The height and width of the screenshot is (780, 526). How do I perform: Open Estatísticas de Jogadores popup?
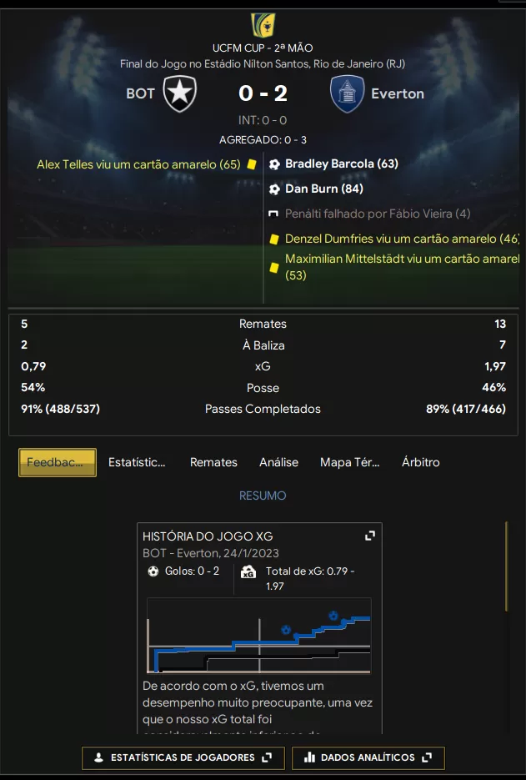pos(183,757)
